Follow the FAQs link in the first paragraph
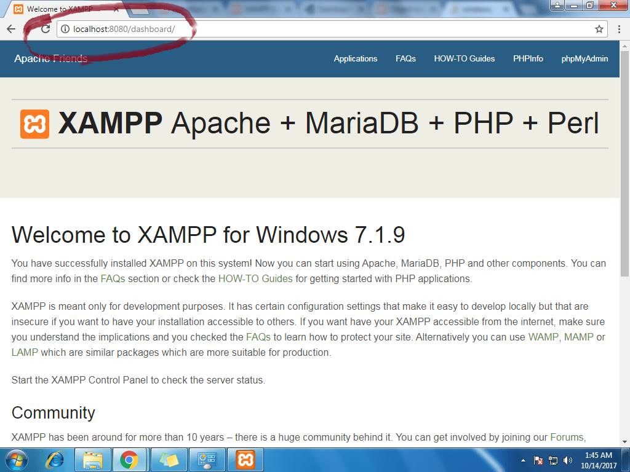 [113, 278]
